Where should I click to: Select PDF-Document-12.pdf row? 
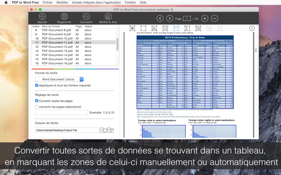74,47
